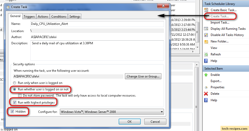Click the Create Basic Task icon
The height and width of the screenshot is (131, 249).
[x=206, y=10]
